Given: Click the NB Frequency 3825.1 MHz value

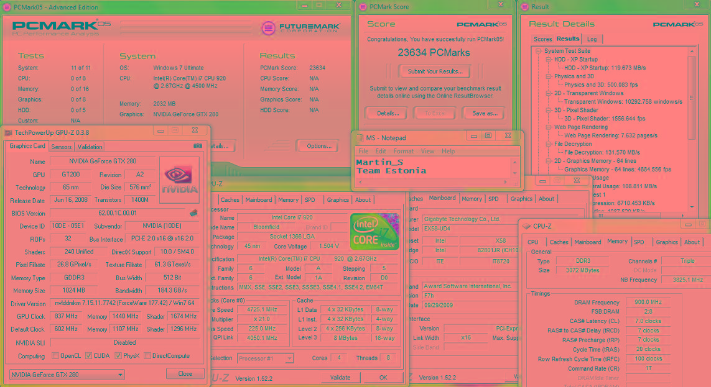Looking at the screenshot, I should click(688, 280).
